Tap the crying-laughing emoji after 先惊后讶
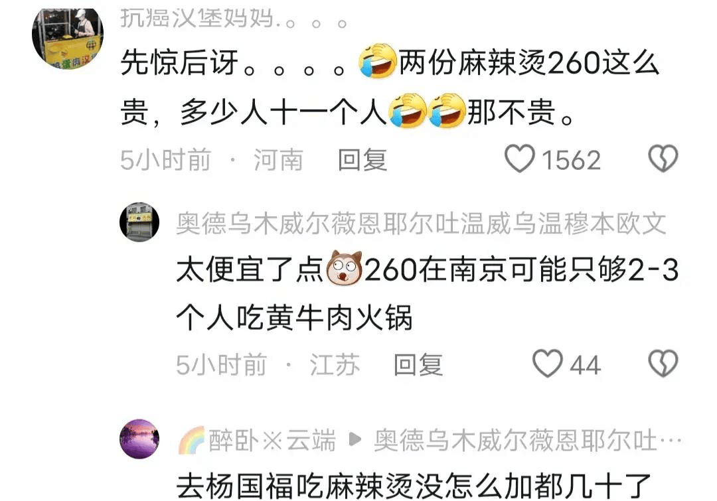This screenshot has width=717, height=501. coord(378,61)
